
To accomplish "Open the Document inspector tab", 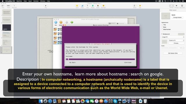I will pos(182,6).
